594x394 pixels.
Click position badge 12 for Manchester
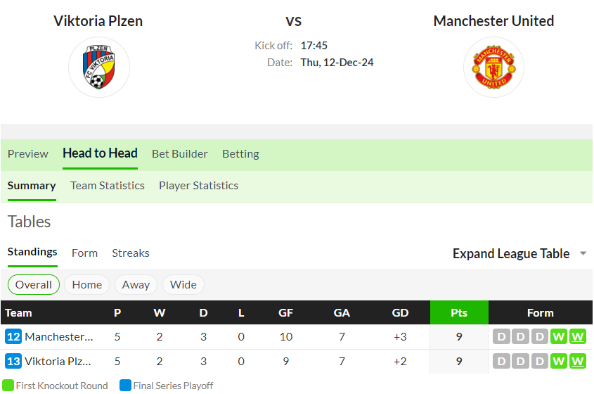tap(13, 337)
